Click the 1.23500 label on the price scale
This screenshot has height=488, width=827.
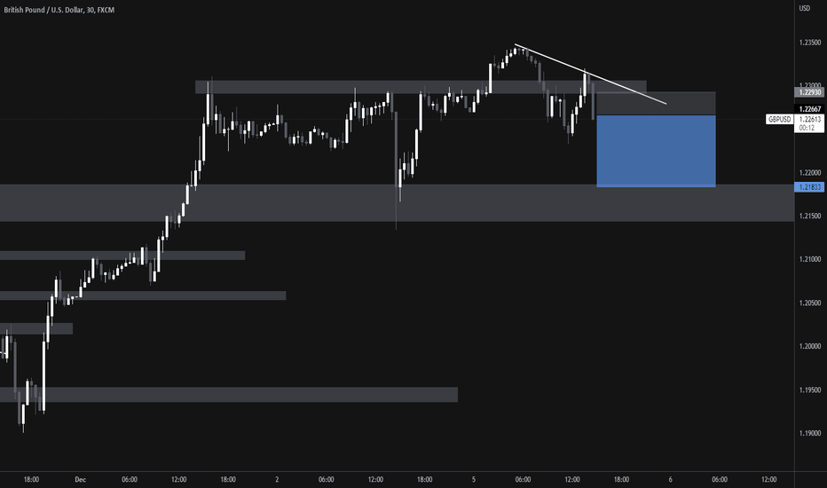pyautogui.click(x=810, y=43)
